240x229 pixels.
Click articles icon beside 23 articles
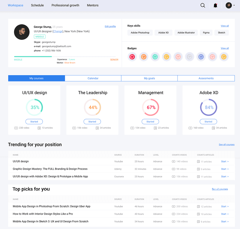[x=155, y=128]
